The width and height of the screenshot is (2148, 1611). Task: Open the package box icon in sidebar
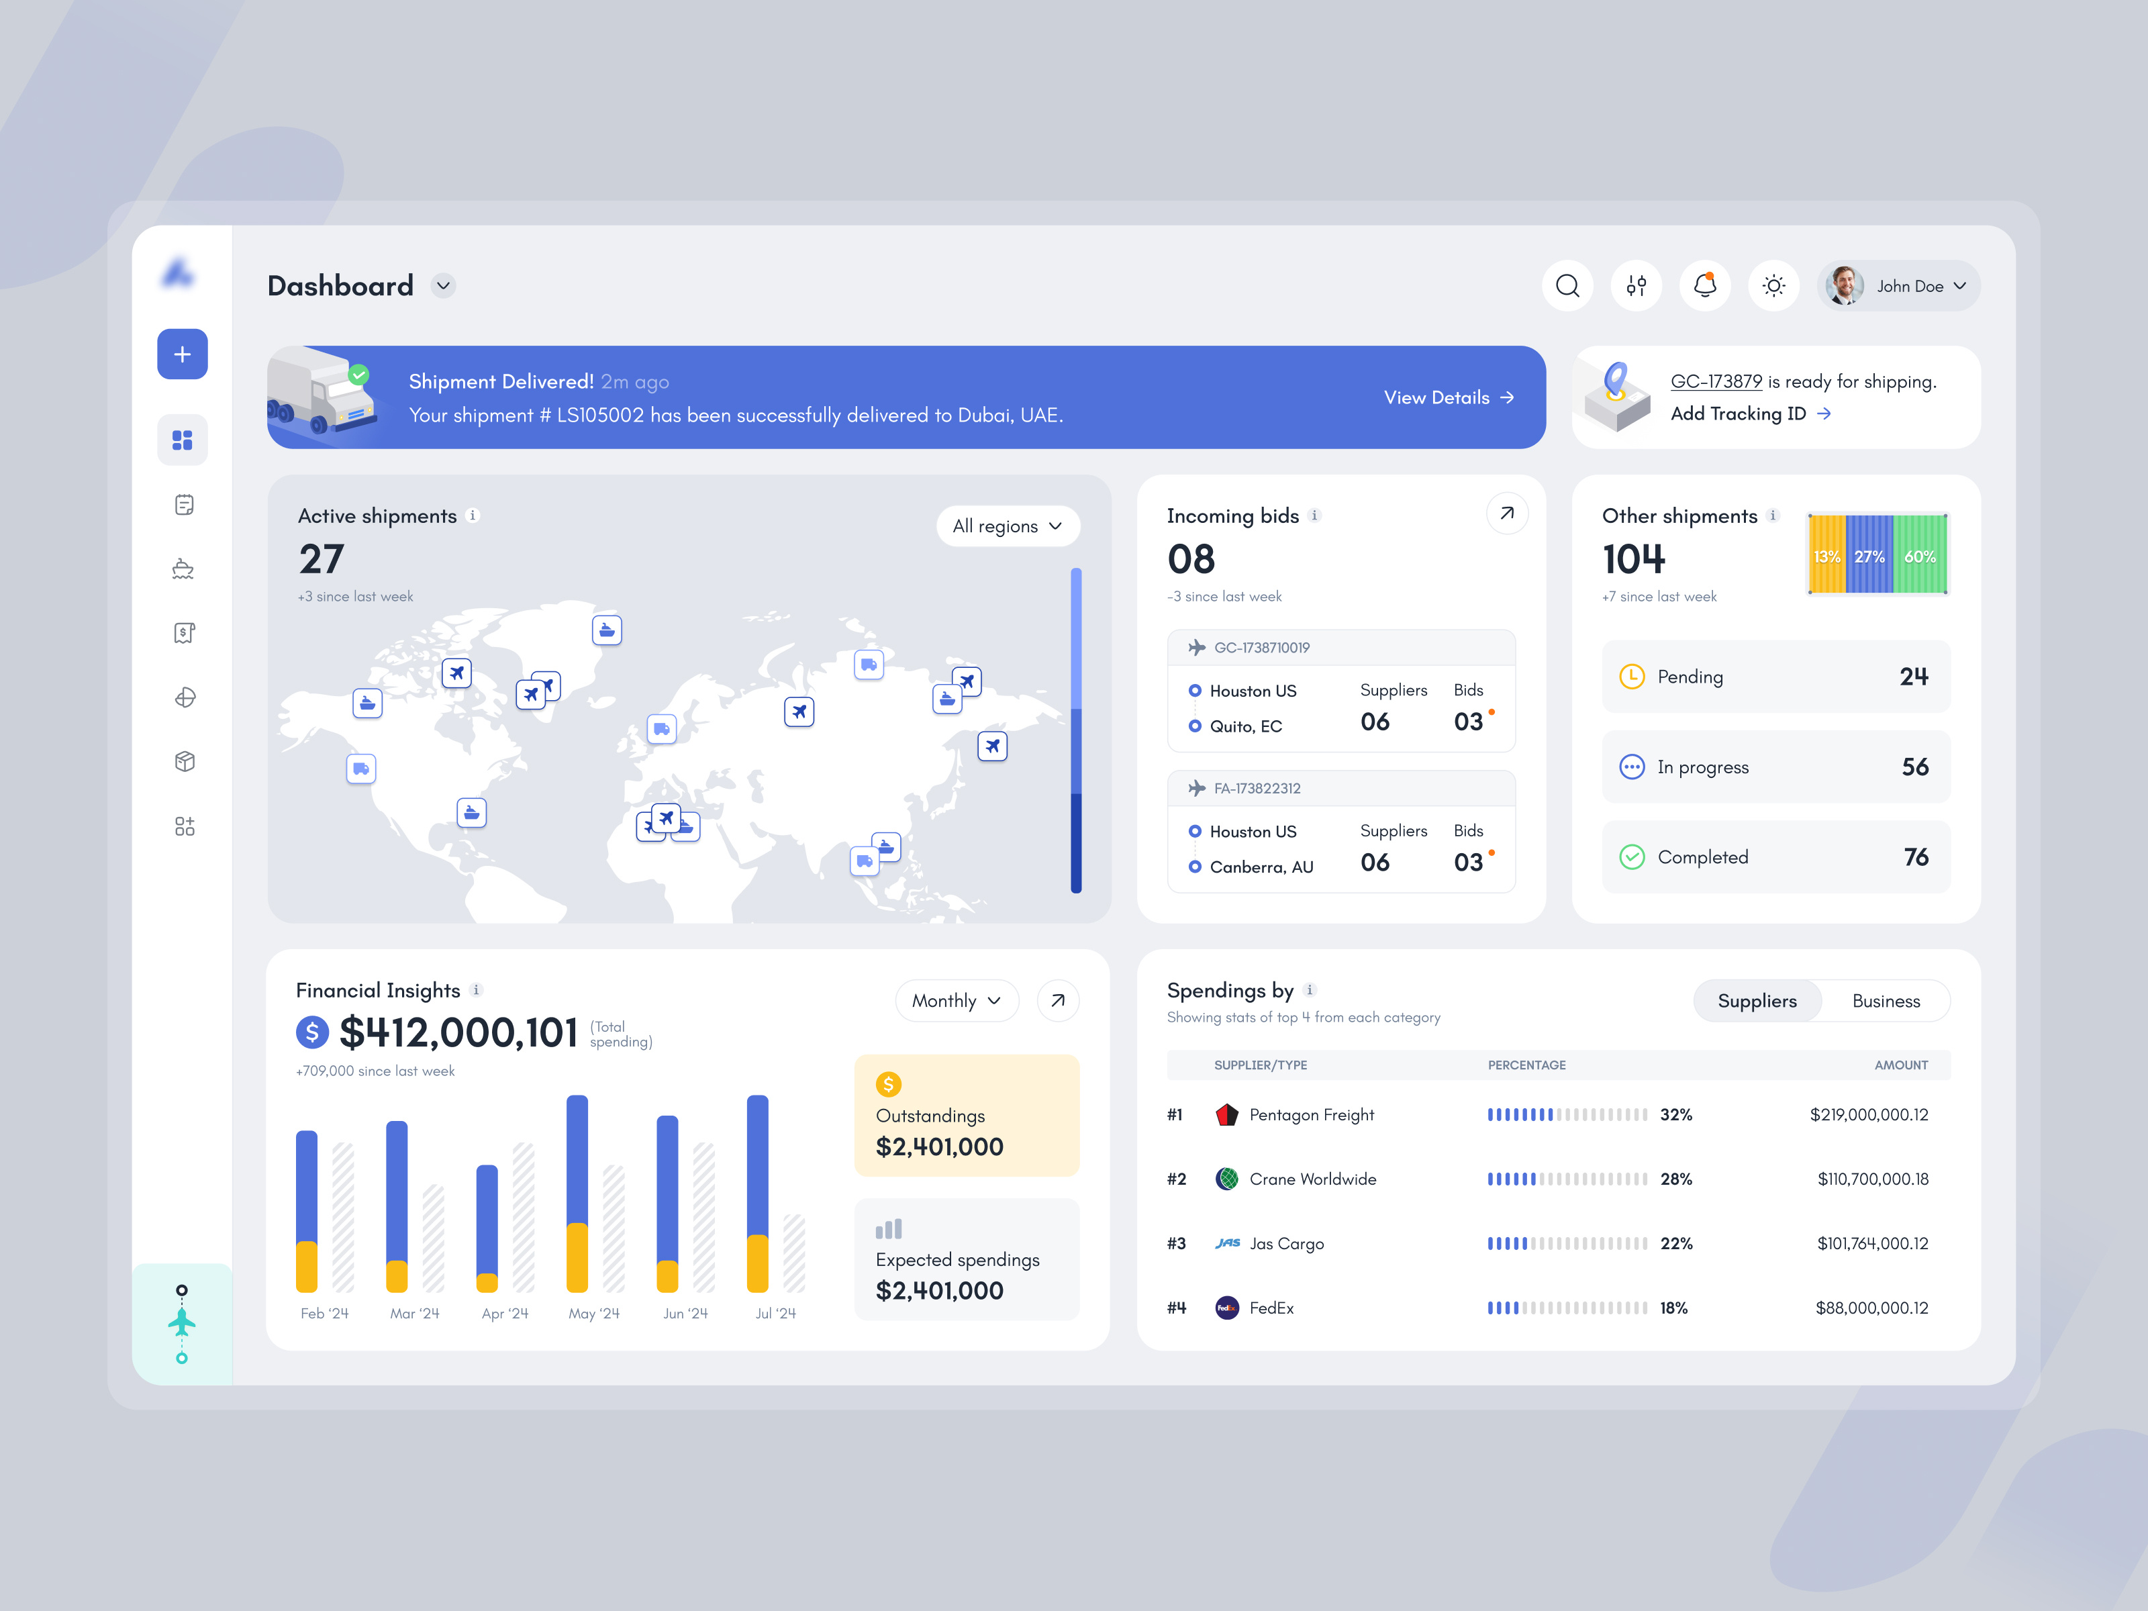click(x=185, y=761)
